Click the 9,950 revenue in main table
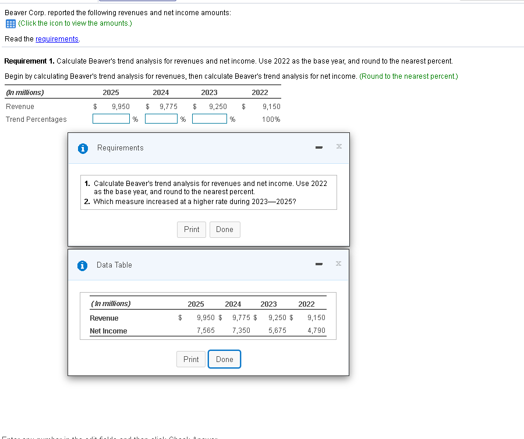The width and height of the screenshot is (524, 439). click(121, 107)
